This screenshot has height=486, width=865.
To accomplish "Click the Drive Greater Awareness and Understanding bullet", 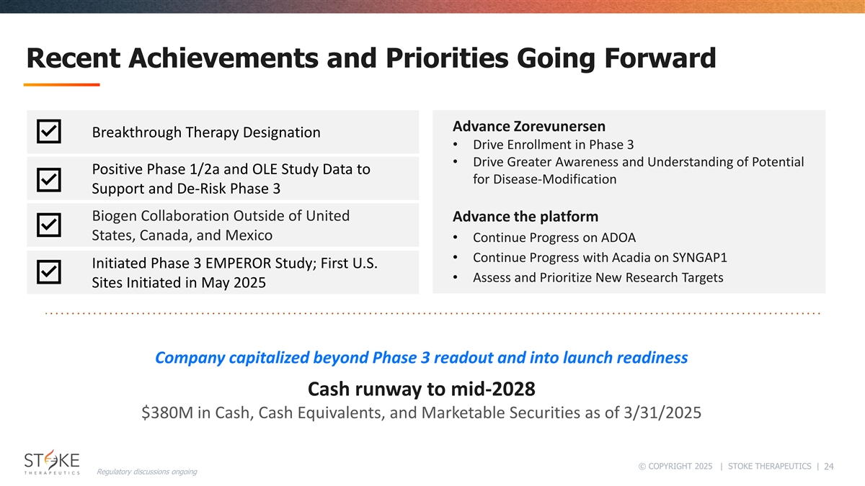I will (x=638, y=170).
